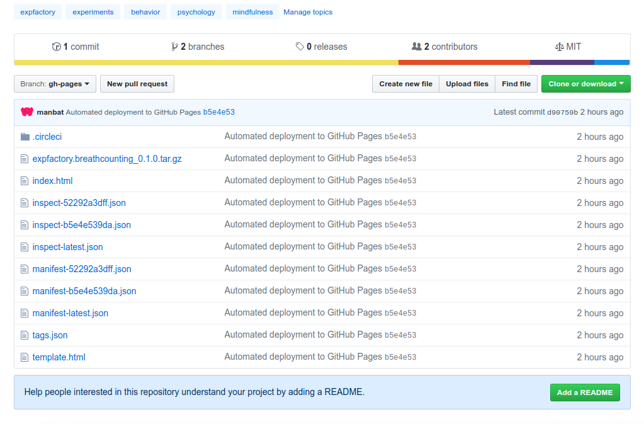View the MIT license tab

568,47
